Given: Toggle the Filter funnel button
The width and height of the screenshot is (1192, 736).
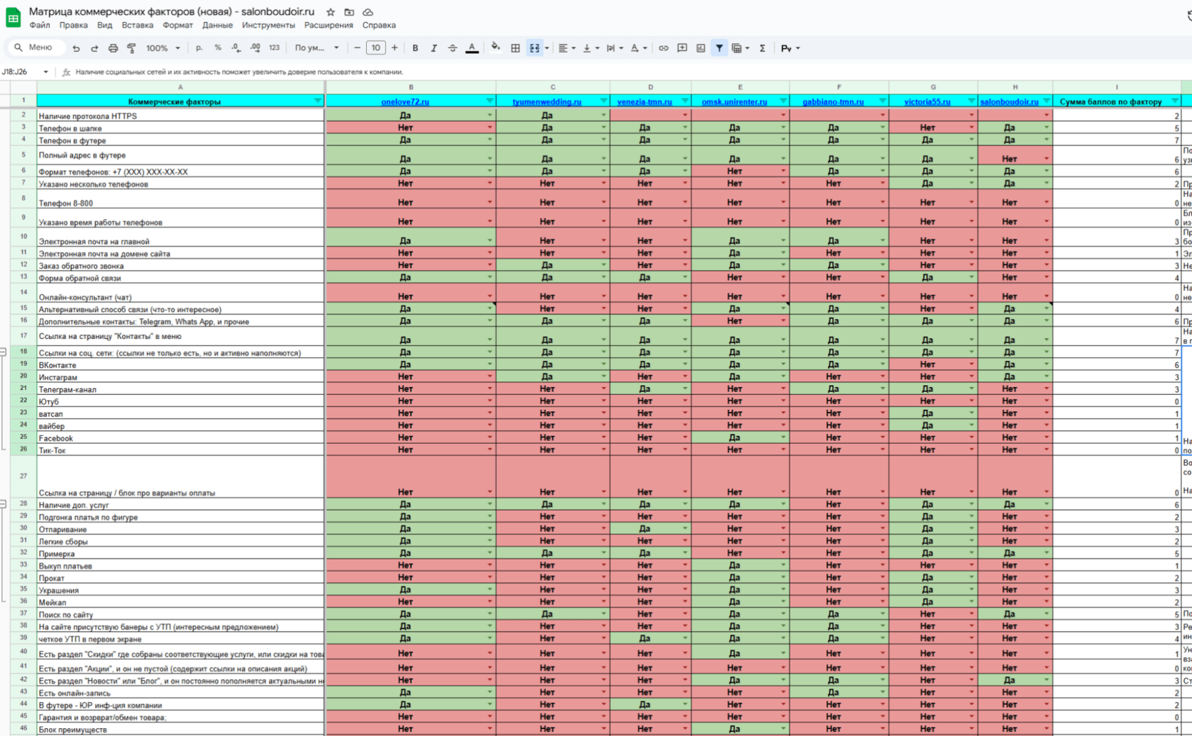Looking at the screenshot, I should point(719,48).
